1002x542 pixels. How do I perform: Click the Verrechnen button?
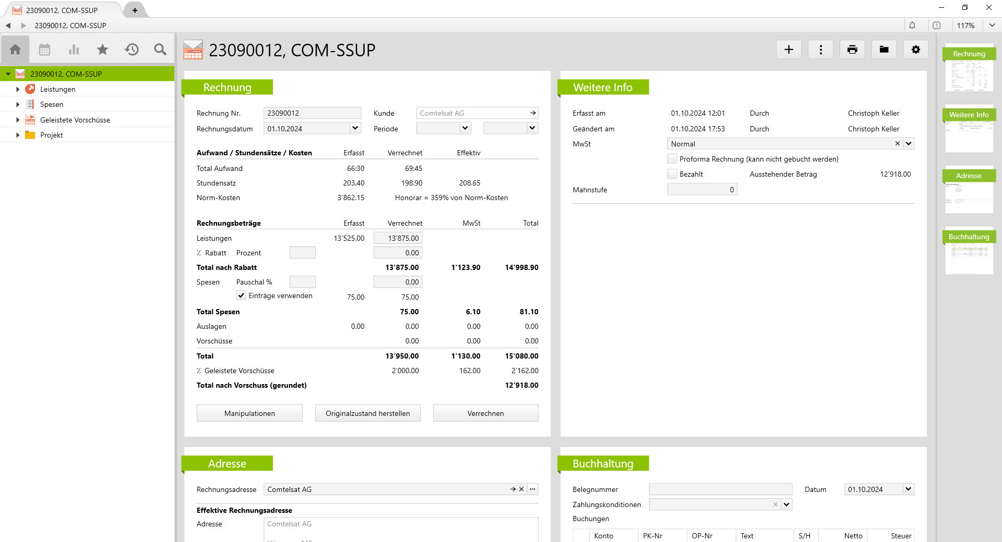485,413
